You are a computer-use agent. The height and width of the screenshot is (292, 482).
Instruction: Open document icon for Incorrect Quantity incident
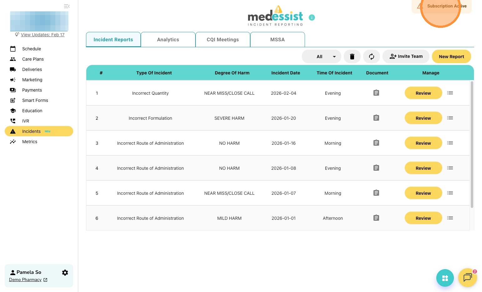click(x=376, y=93)
